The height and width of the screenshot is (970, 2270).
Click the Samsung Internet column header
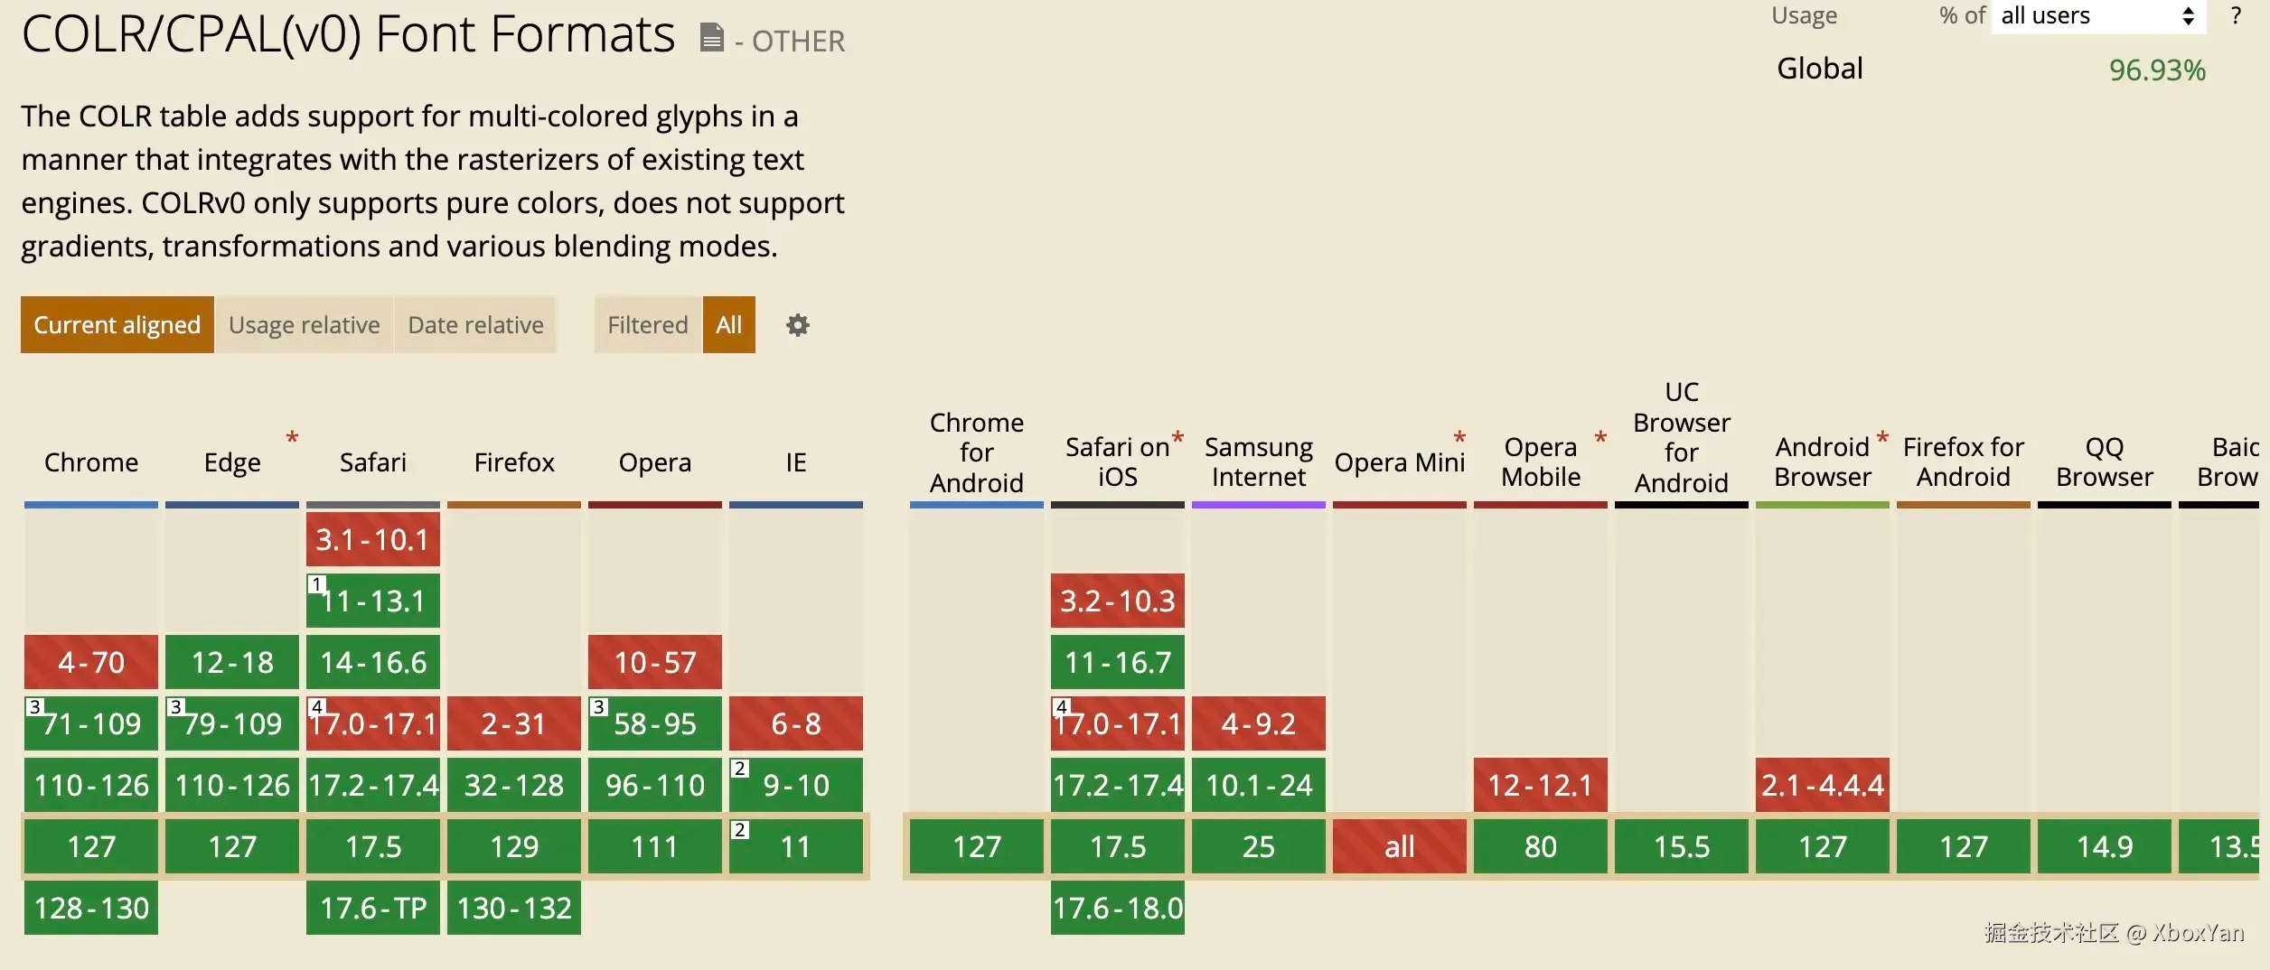click(1259, 462)
